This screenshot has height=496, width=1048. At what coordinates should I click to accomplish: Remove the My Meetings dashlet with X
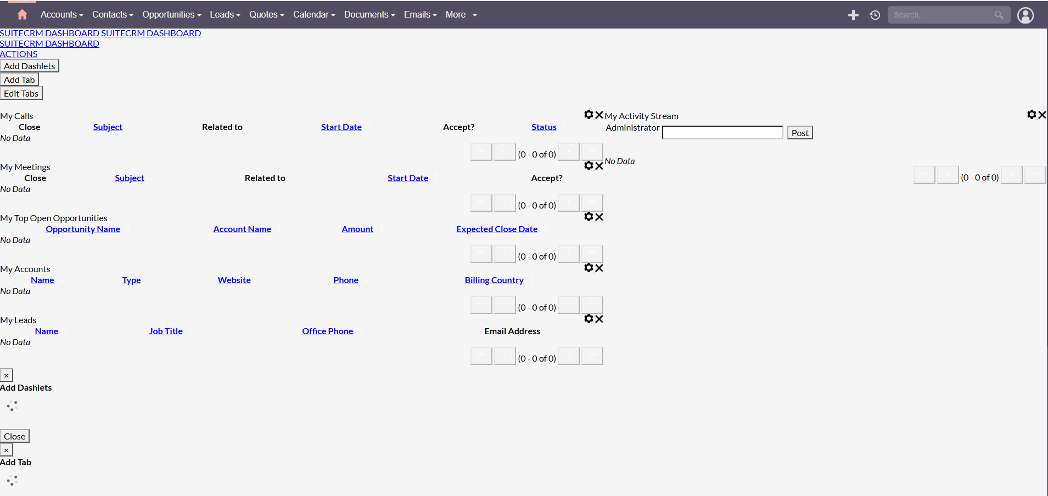coord(599,166)
